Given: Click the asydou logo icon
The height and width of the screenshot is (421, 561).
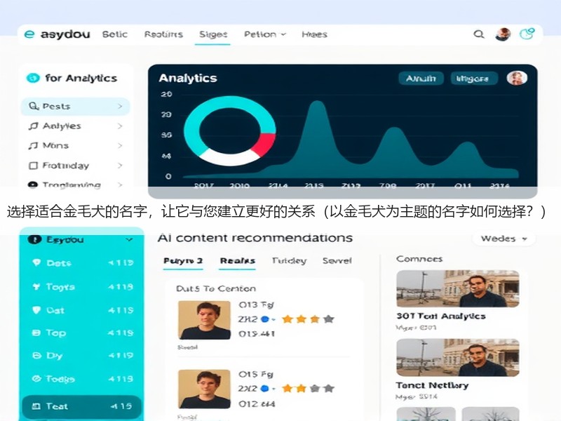Looking at the screenshot, I should (29, 34).
